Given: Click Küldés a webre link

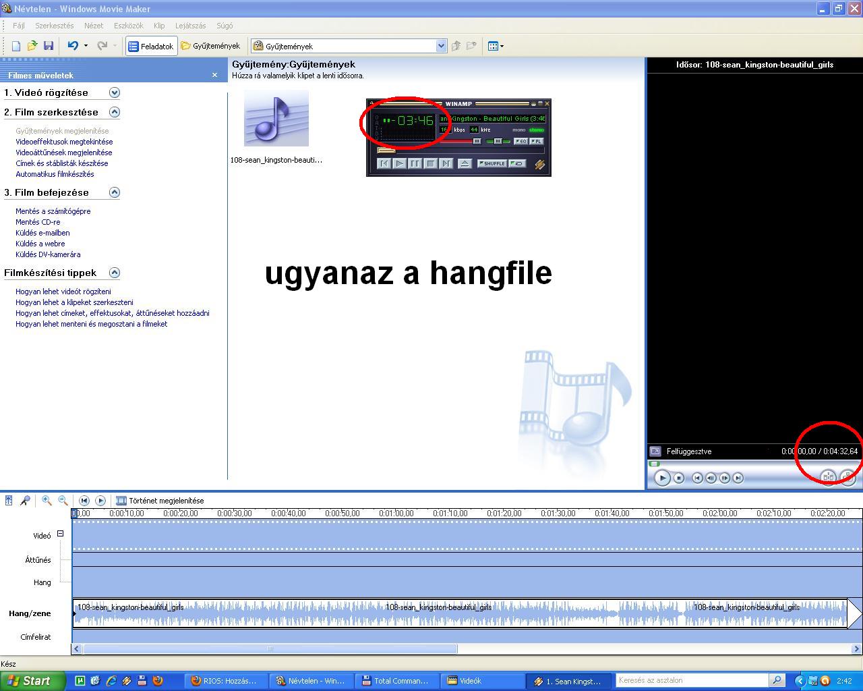Looking at the screenshot, I should point(40,244).
